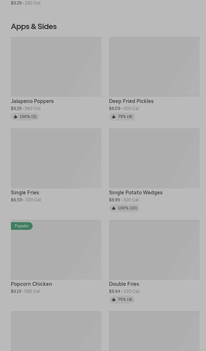Click the Single Fries photo

56,158
